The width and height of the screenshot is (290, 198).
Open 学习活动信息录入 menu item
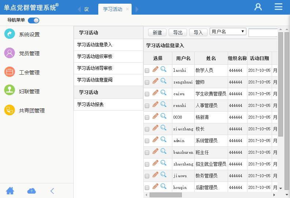tap(109, 45)
